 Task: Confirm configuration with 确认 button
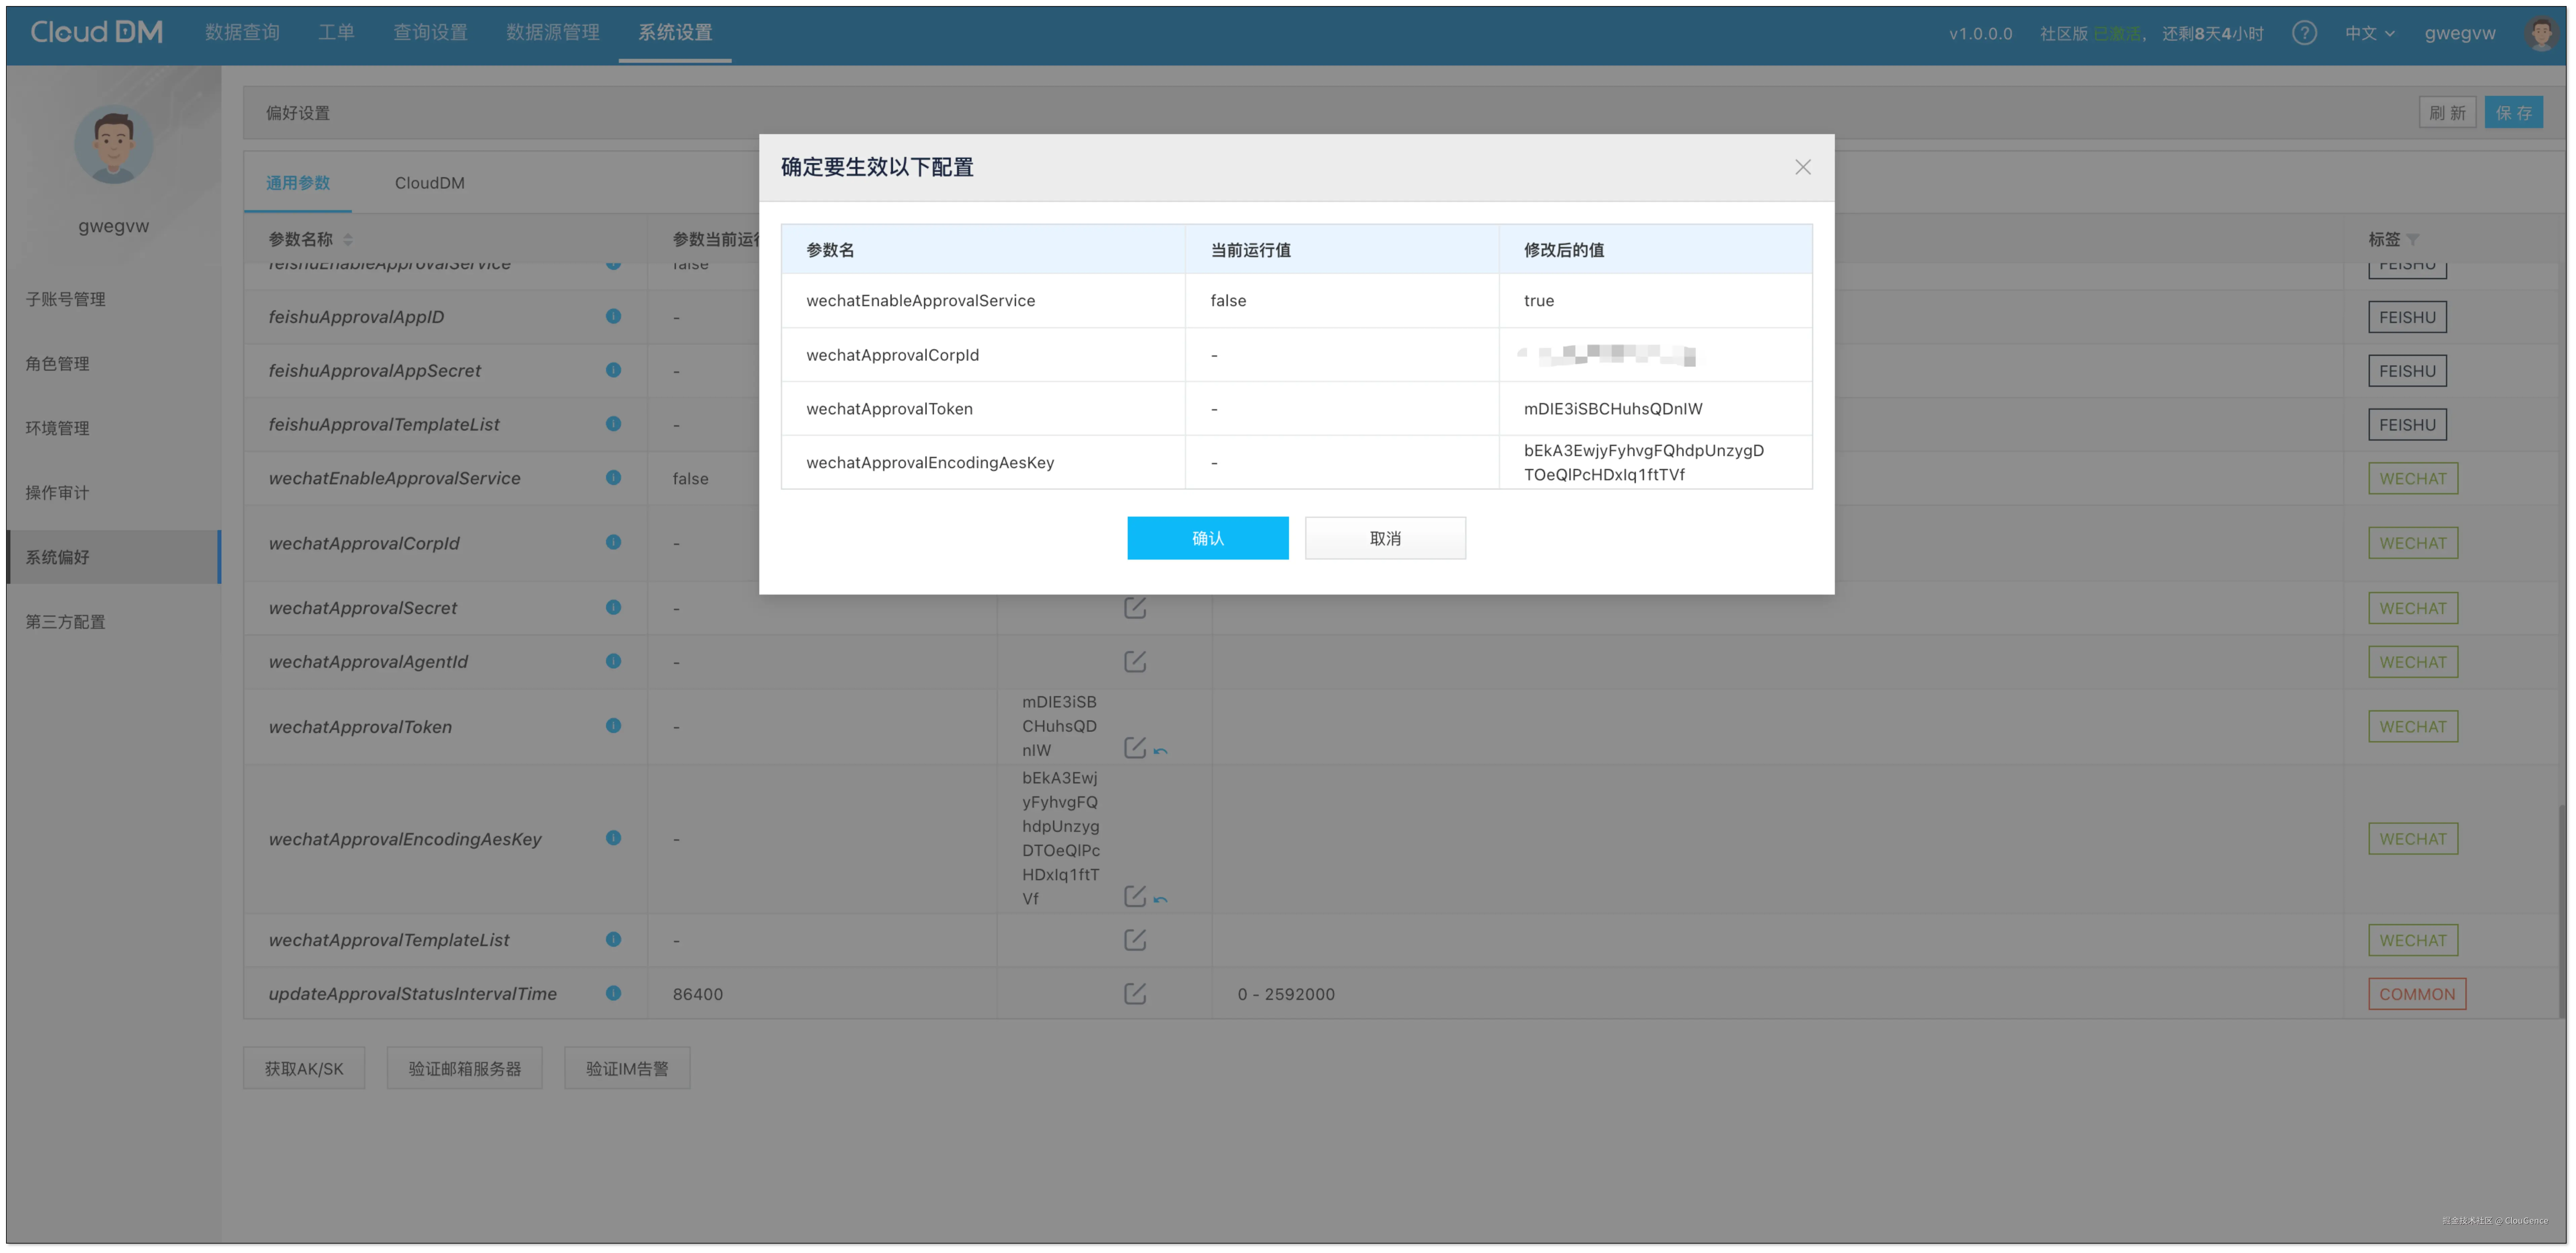(1207, 538)
